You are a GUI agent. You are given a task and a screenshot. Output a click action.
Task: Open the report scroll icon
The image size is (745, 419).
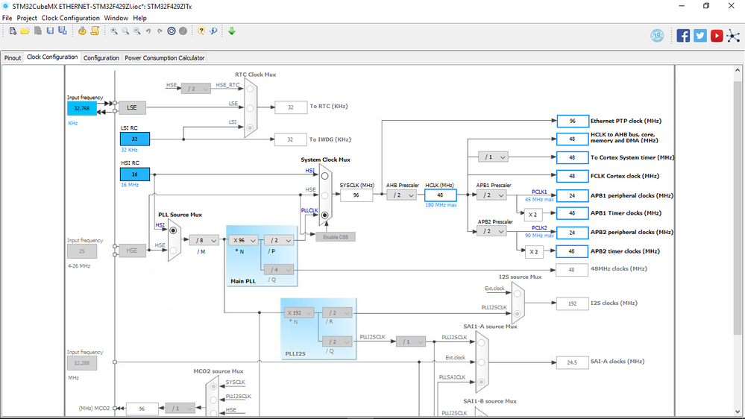click(x=95, y=31)
